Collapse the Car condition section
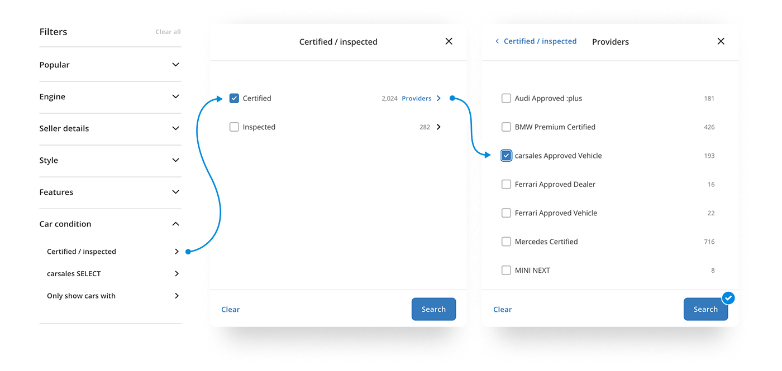The height and width of the screenshot is (371, 782). [175, 224]
